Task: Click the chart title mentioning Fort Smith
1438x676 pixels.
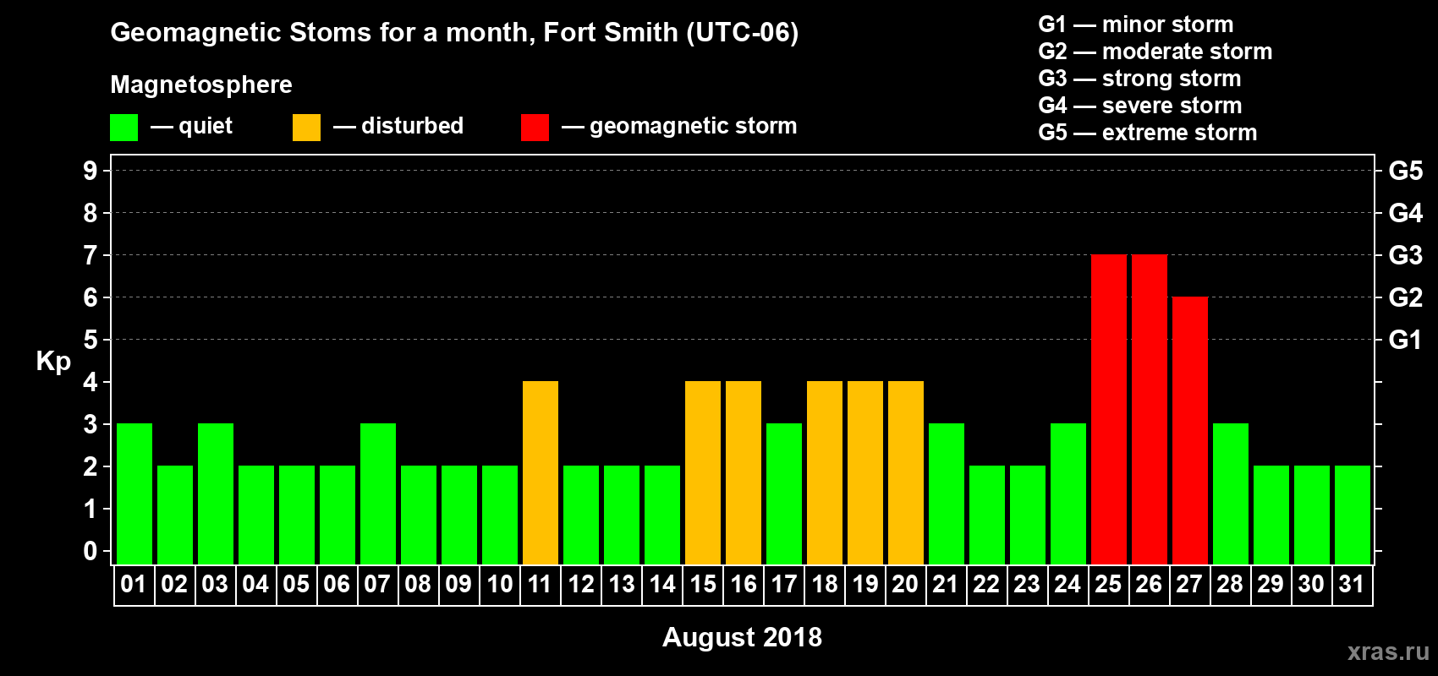Action: point(454,33)
